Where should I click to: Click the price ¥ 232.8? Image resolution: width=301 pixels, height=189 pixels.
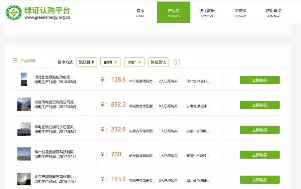coord(113,129)
